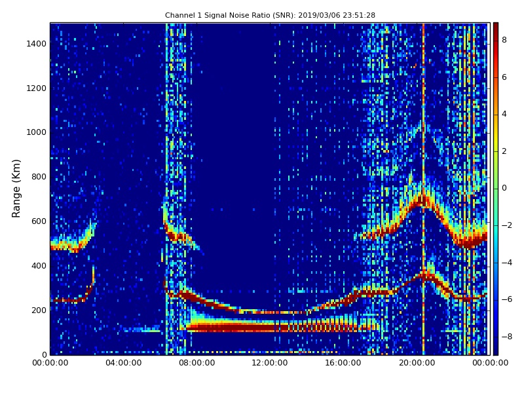The width and height of the screenshot is (524, 393).
Task: Click the colorbar's 8 value label
Action: 504,40
